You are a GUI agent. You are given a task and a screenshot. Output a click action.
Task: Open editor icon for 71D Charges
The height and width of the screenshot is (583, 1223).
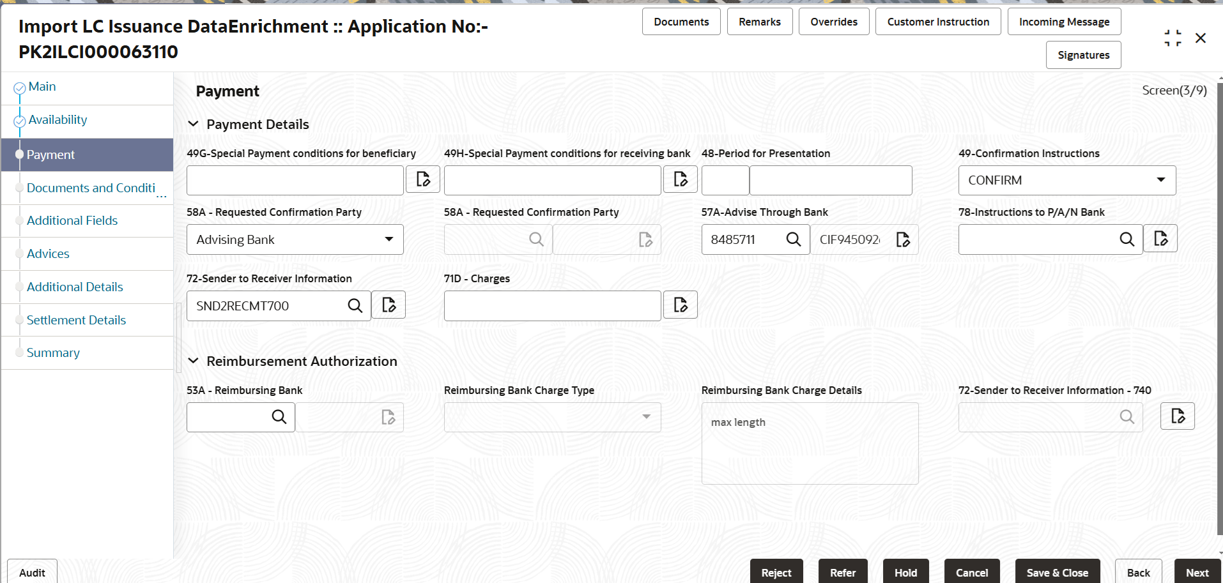coord(681,305)
